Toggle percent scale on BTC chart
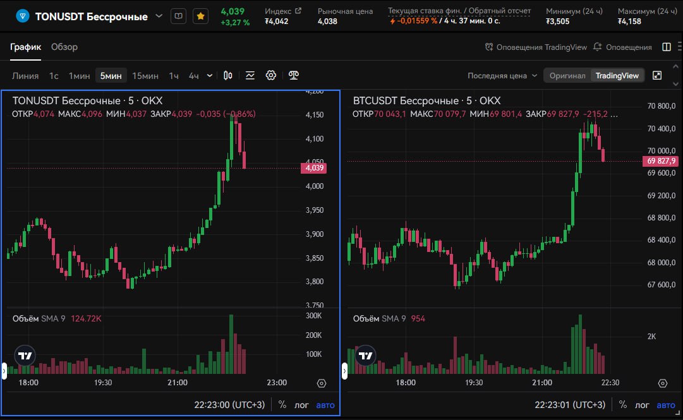The width and height of the screenshot is (683, 420). tap(623, 405)
